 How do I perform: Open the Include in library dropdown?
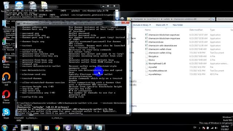142,25
